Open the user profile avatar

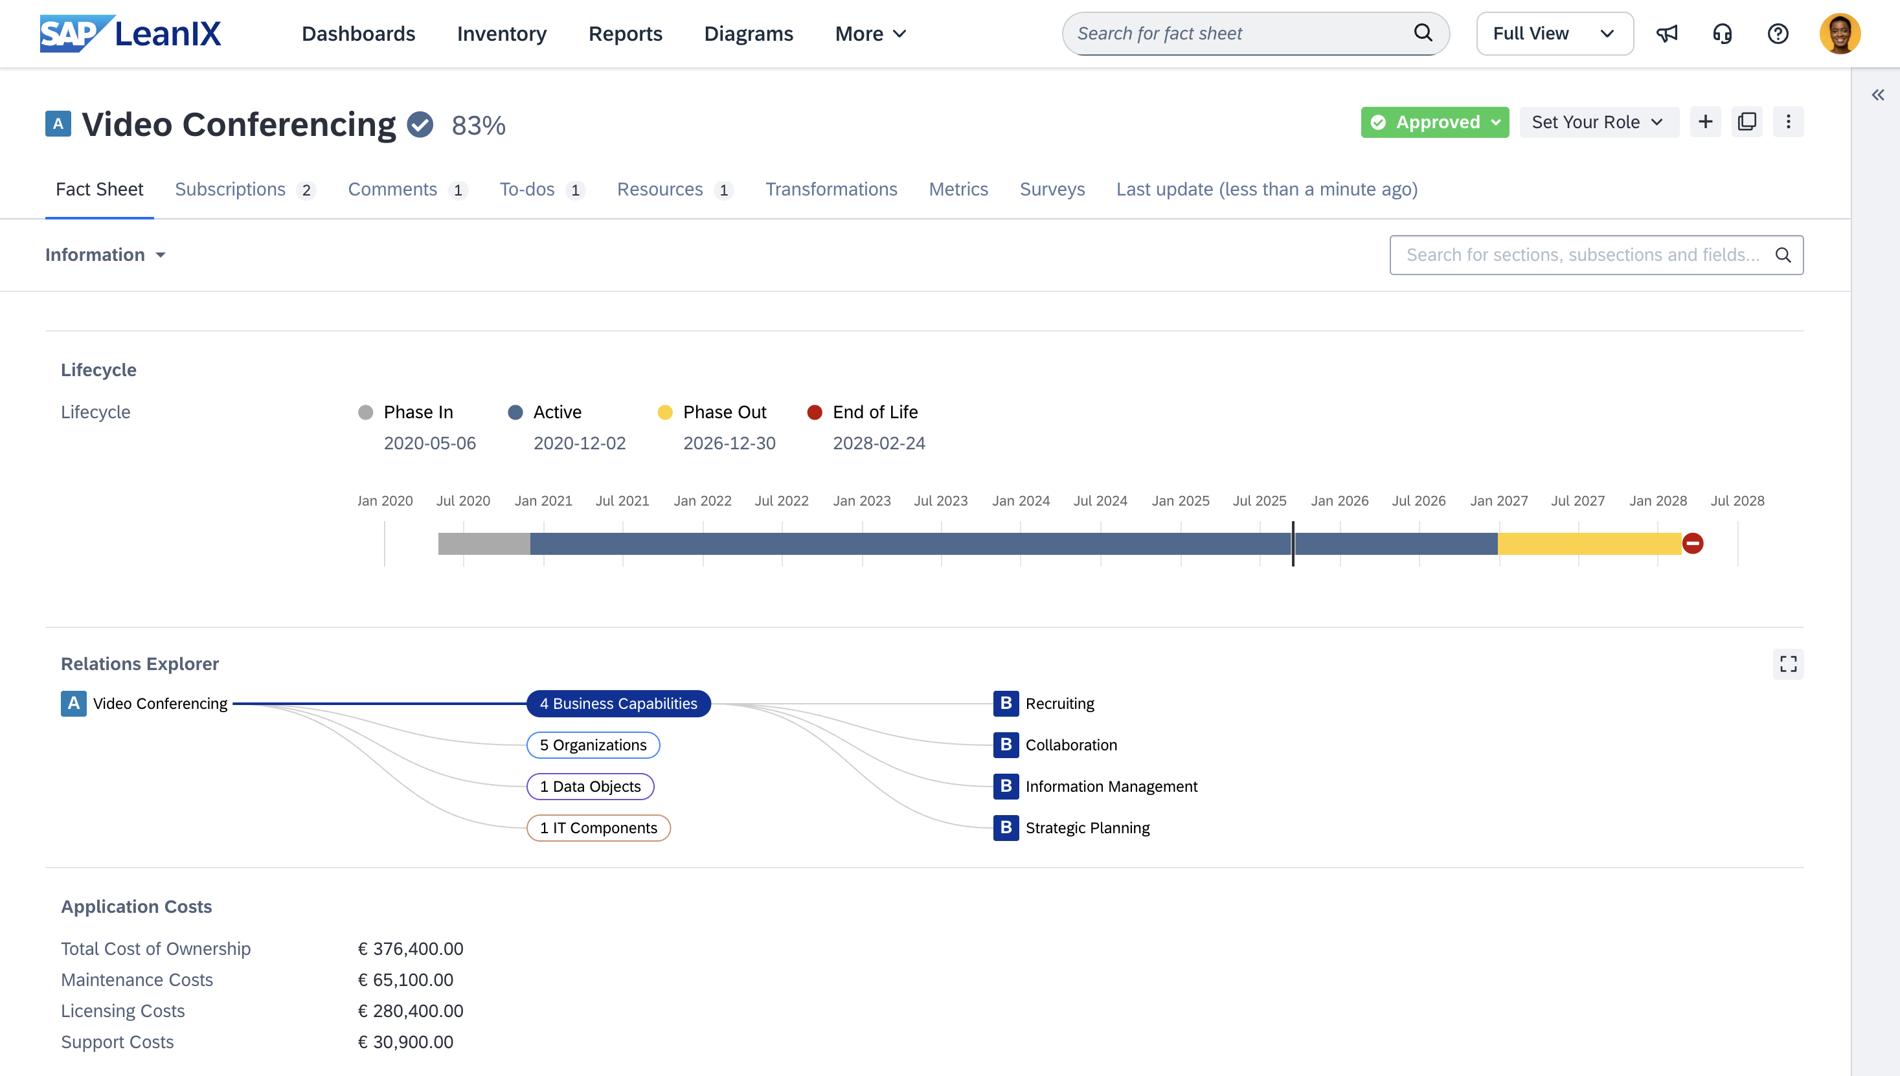[1839, 33]
